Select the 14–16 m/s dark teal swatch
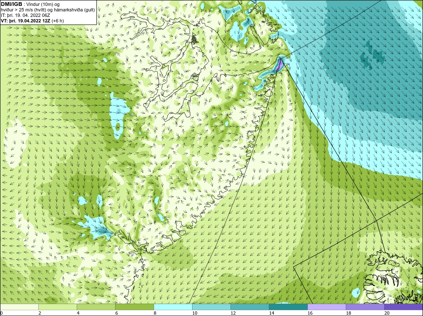The height and width of the screenshot is (316, 423). [x=288, y=307]
